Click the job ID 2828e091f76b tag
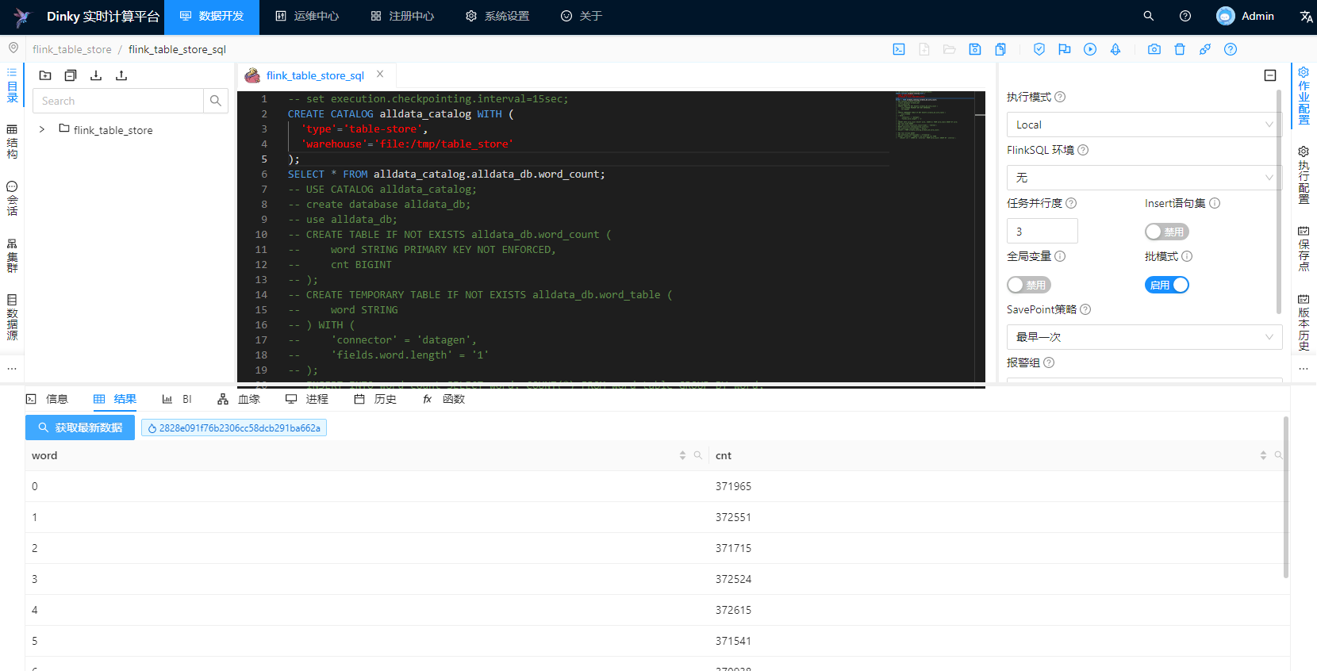Image resolution: width=1317 pixels, height=671 pixels. click(234, 428)
